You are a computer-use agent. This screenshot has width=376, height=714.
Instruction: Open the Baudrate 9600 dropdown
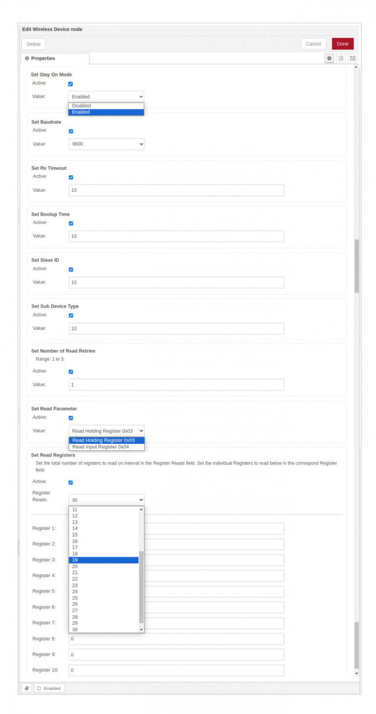click(107, 144)
